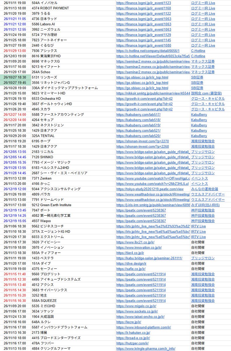
Task: Select the cell 558A SQUEEZE
Action: [x=44, y=301]
